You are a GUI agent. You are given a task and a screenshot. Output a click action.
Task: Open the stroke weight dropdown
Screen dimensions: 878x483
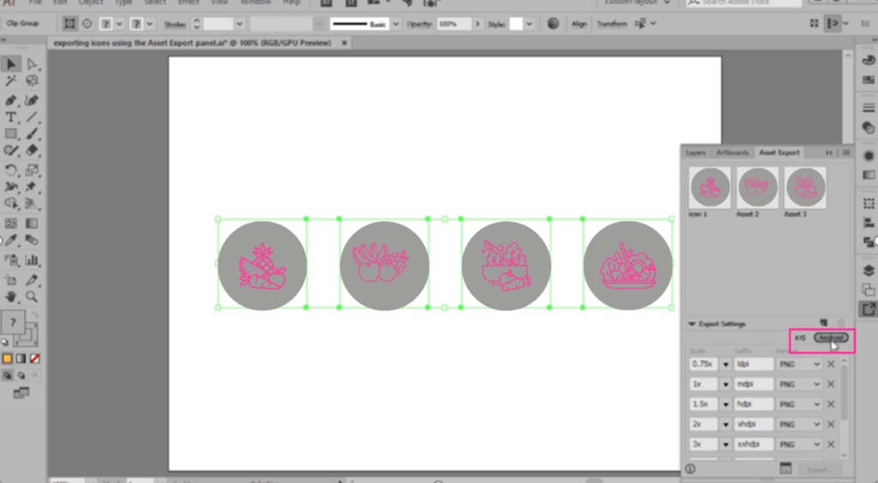pyautogui.click(x=240, y=24)
